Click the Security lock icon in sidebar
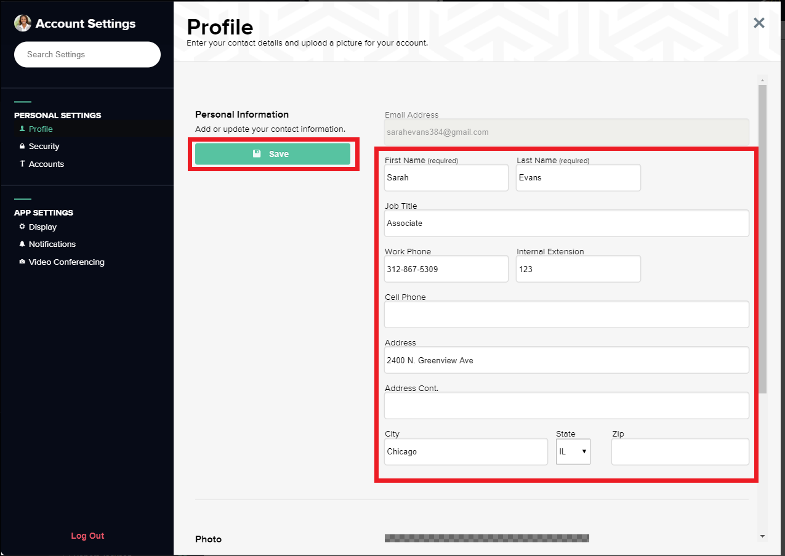 click(22, 147)
